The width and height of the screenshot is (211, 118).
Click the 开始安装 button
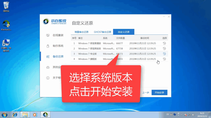pos(160,92)
